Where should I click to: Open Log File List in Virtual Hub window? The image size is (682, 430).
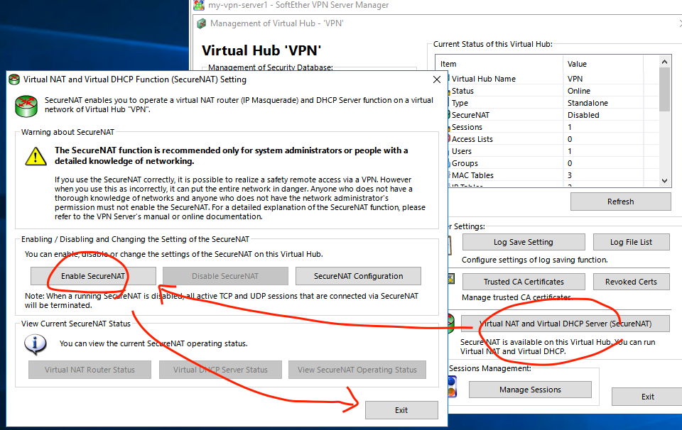631,242
